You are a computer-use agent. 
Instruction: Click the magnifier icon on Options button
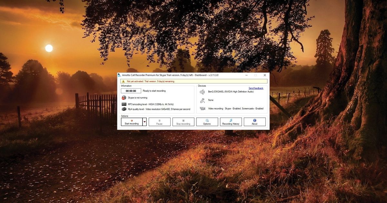point(207,120)
